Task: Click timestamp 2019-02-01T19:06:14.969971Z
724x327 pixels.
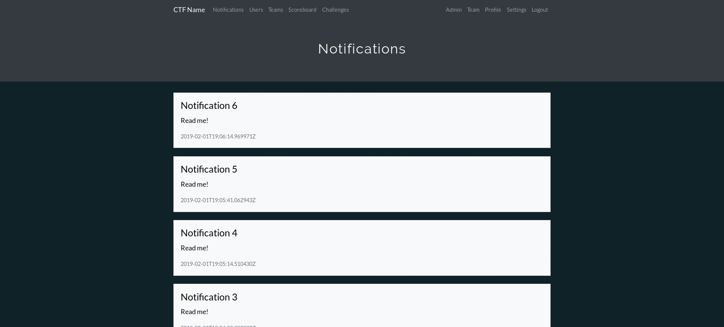Action: click(218, 137)
